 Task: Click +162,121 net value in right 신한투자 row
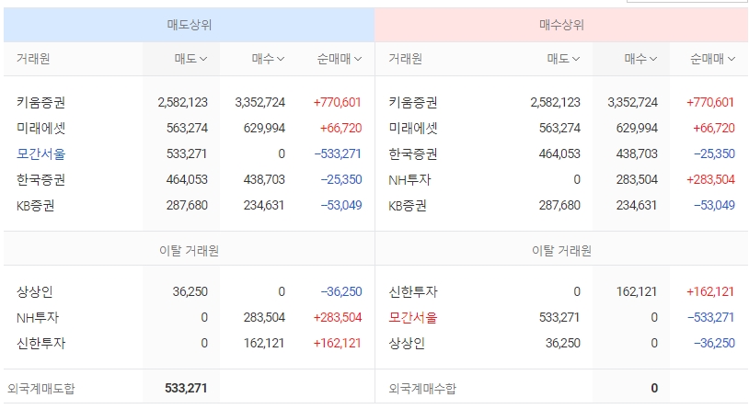pos(709,291)
